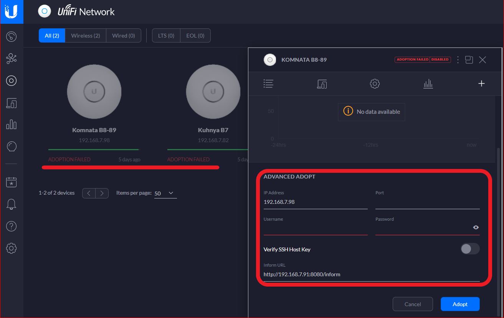Expand Items per page dropdown
The height and width of the screenshot is (318, 504).
click(165, 193)
